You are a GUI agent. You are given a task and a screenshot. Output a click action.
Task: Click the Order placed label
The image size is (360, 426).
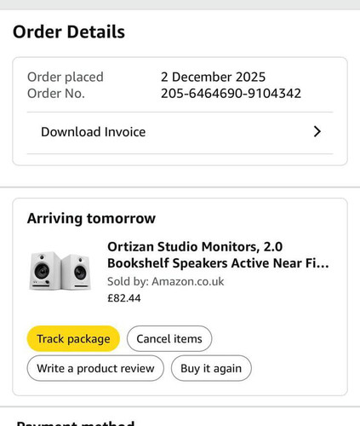point(66,78)
